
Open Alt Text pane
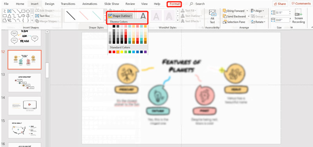tap(212, 16)
